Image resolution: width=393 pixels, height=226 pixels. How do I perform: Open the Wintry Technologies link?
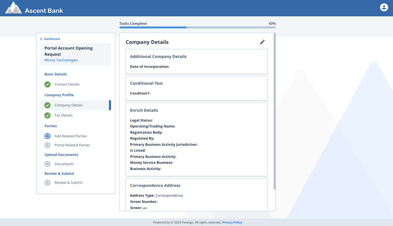click(61, 60)
